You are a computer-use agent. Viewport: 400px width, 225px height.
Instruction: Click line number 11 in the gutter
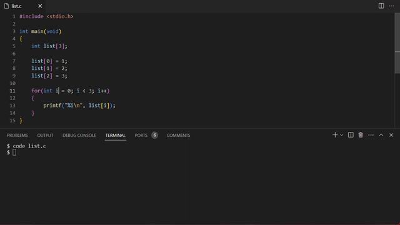[12, 91]
